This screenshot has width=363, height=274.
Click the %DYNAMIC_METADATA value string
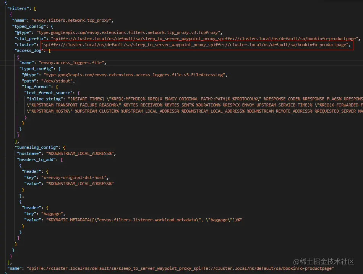tap(144, 220)
